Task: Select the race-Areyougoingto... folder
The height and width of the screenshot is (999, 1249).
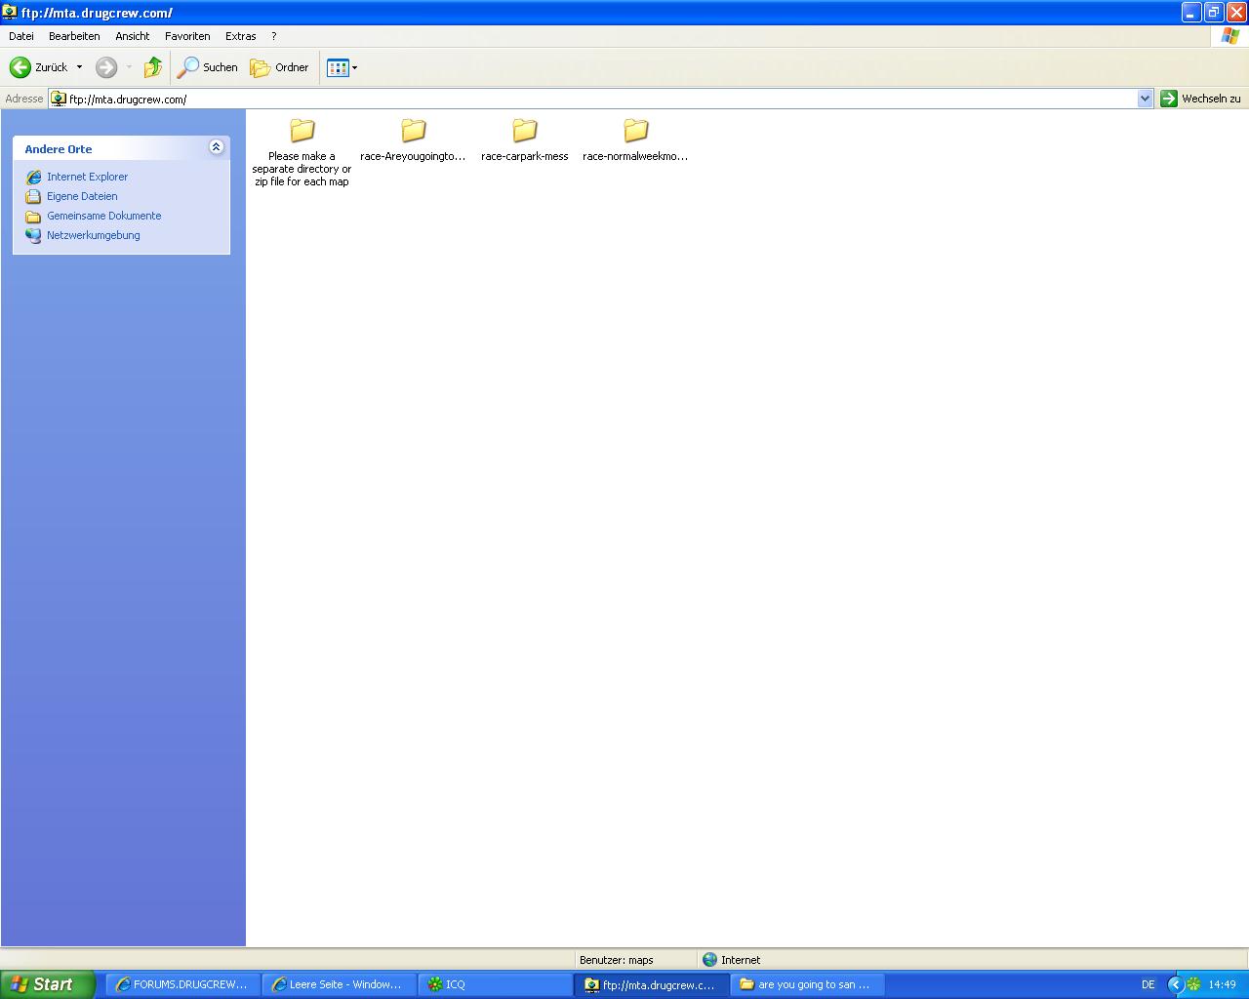Action: [x=414, y=131]
